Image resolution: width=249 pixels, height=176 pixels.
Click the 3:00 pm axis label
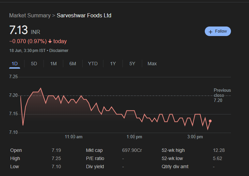pos(195,137)
